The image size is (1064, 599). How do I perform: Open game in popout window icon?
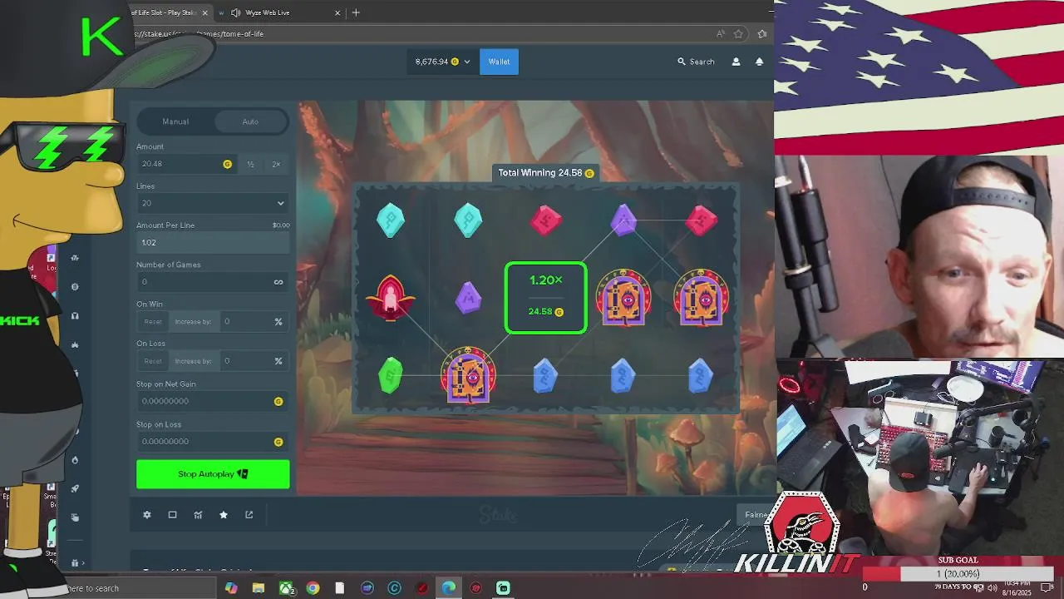coord(249,515)
